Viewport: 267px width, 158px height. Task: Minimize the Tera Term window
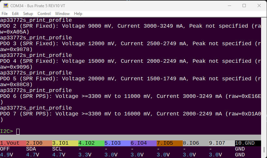(229, 6)
